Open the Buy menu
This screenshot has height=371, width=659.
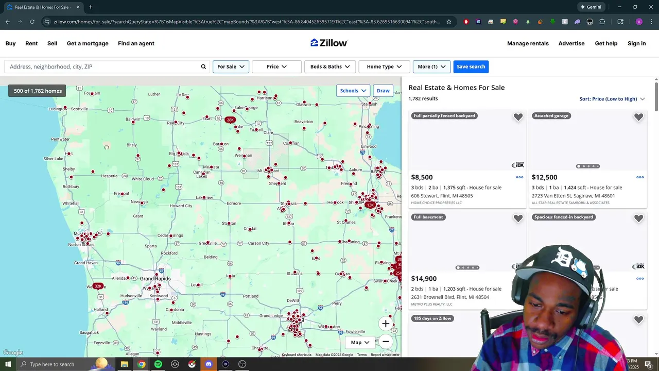(10, 43)
